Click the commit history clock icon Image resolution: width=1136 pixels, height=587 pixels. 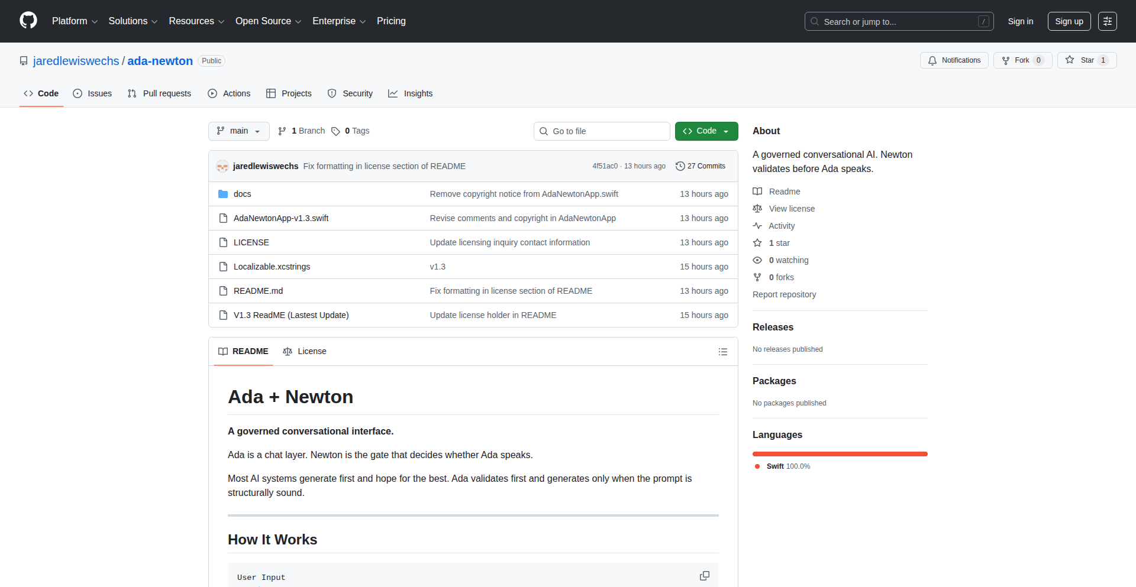[x=680, y=166]
